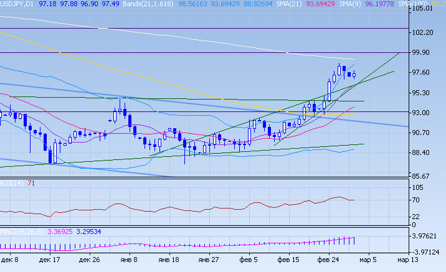Select the RSI(14) indicator label
The height and width of the screenshot is (272, 446).
[11, 183]
